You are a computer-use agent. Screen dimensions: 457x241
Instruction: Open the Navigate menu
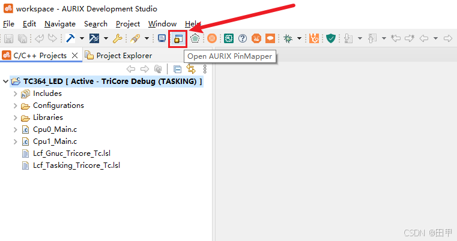click(x=59, y=24)
